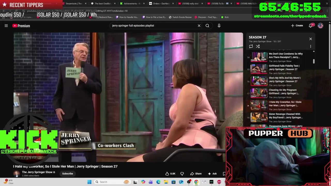Like the video (8.8K)
331x186 pixels.
170,174
